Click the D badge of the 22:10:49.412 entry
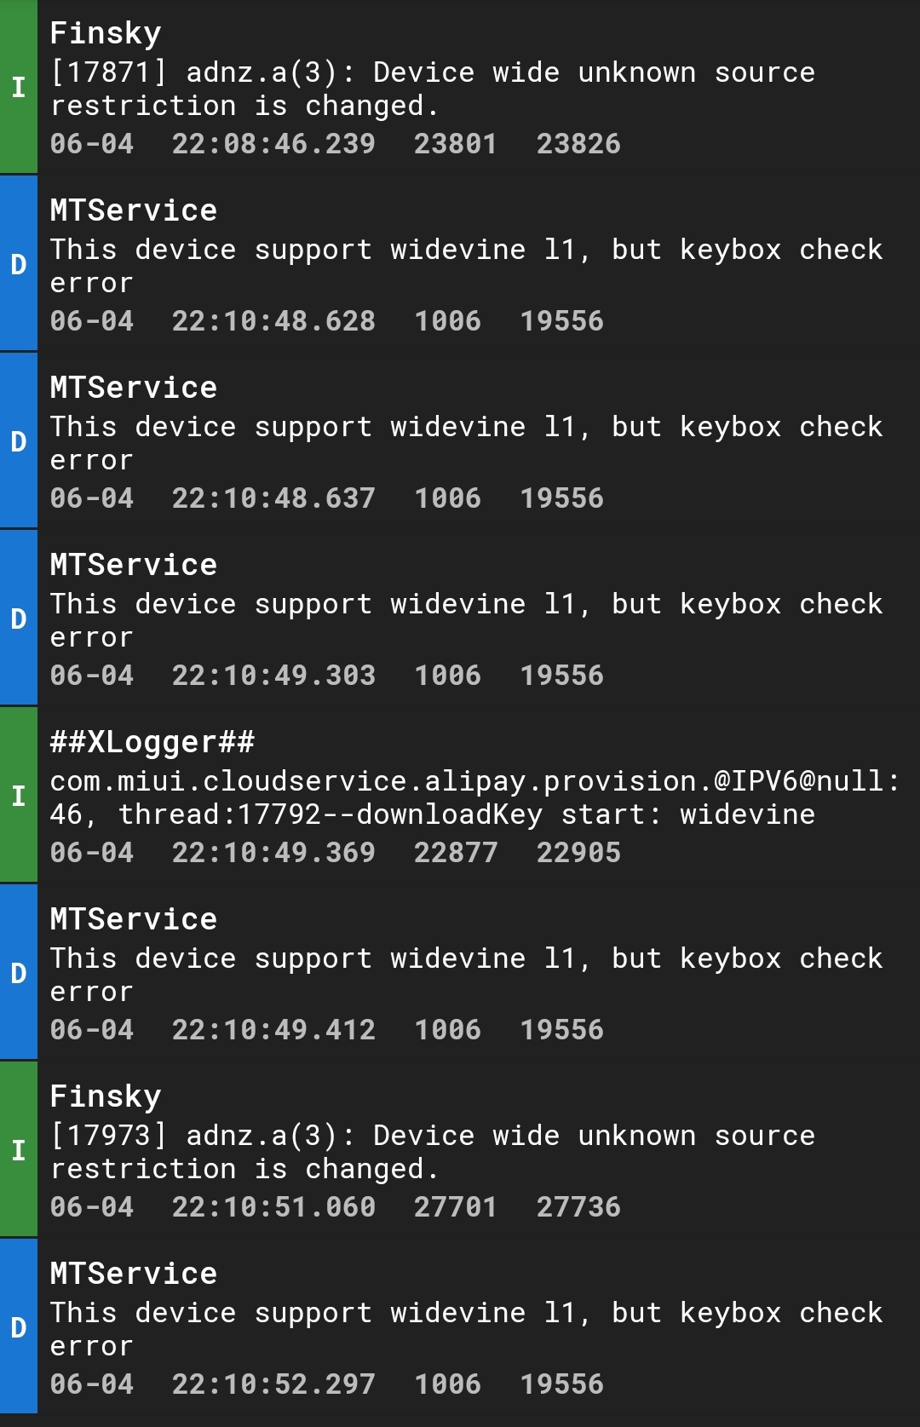The image size is (920, 1427). coord(19,972)
